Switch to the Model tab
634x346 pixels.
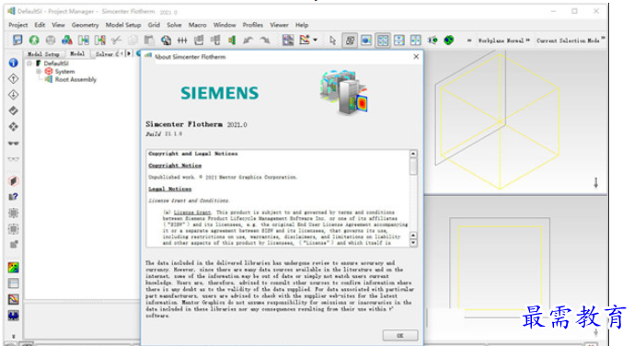point(77,53)
